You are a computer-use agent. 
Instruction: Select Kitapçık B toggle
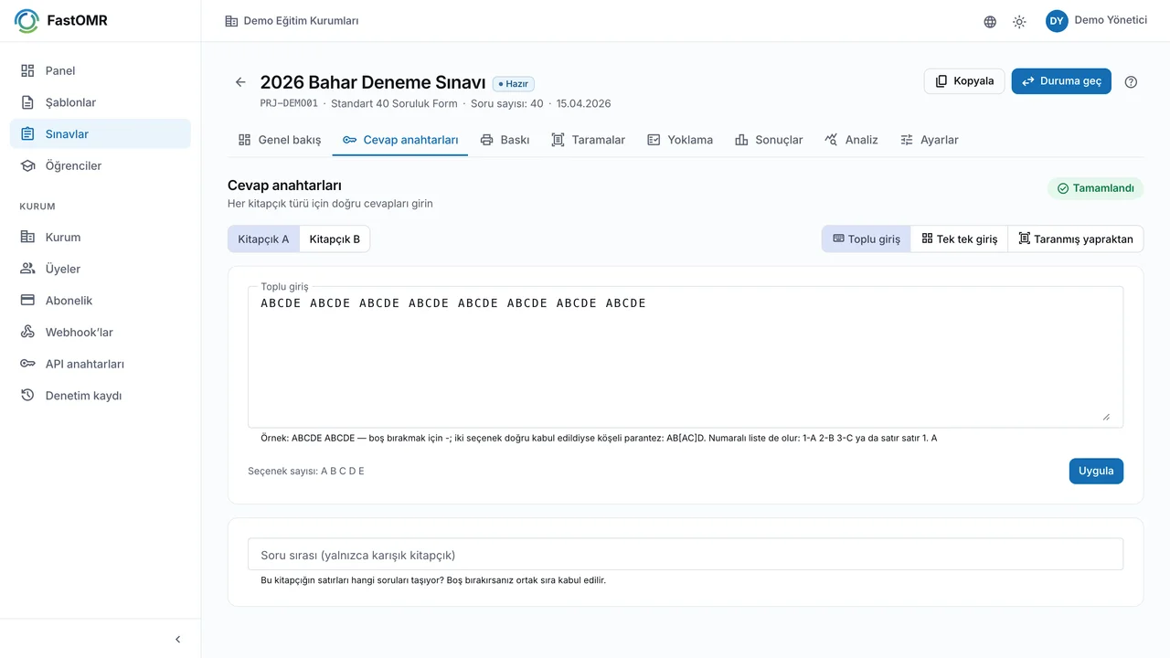pyautogui.click(x=335, y=239)
